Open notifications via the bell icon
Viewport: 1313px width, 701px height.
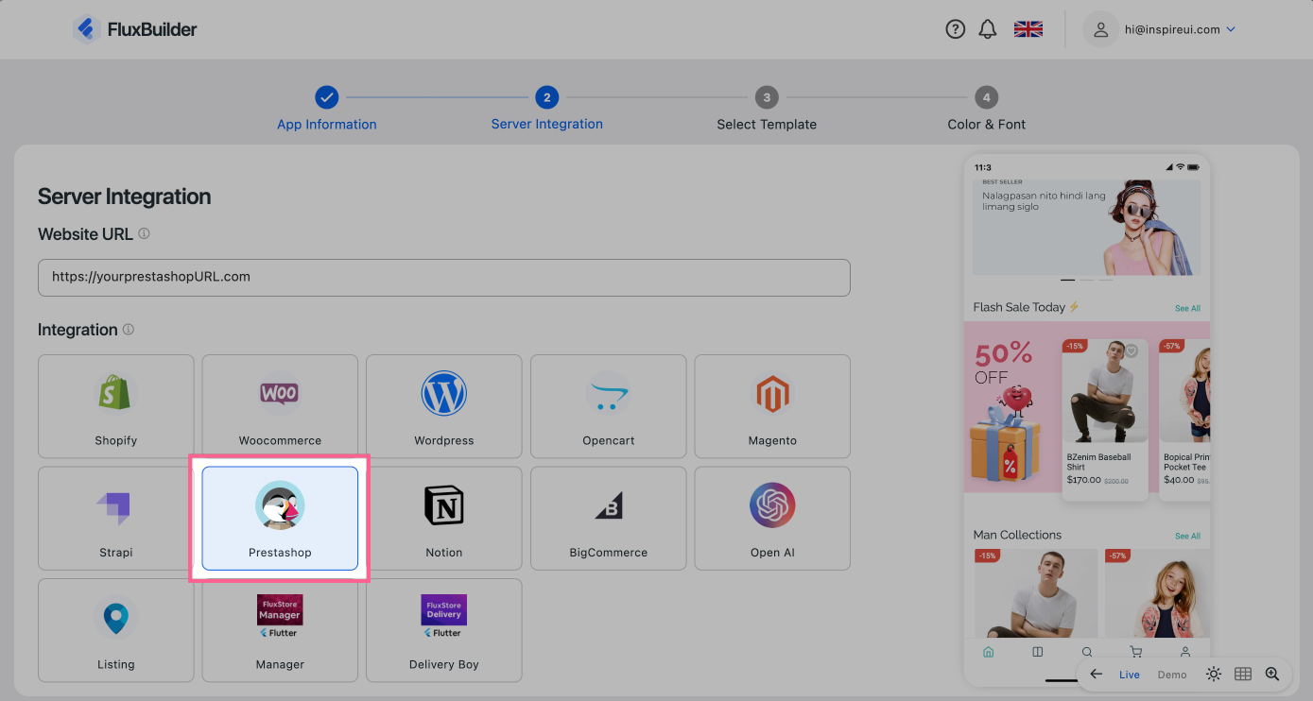pyautogui.click(x=987, y=29)
